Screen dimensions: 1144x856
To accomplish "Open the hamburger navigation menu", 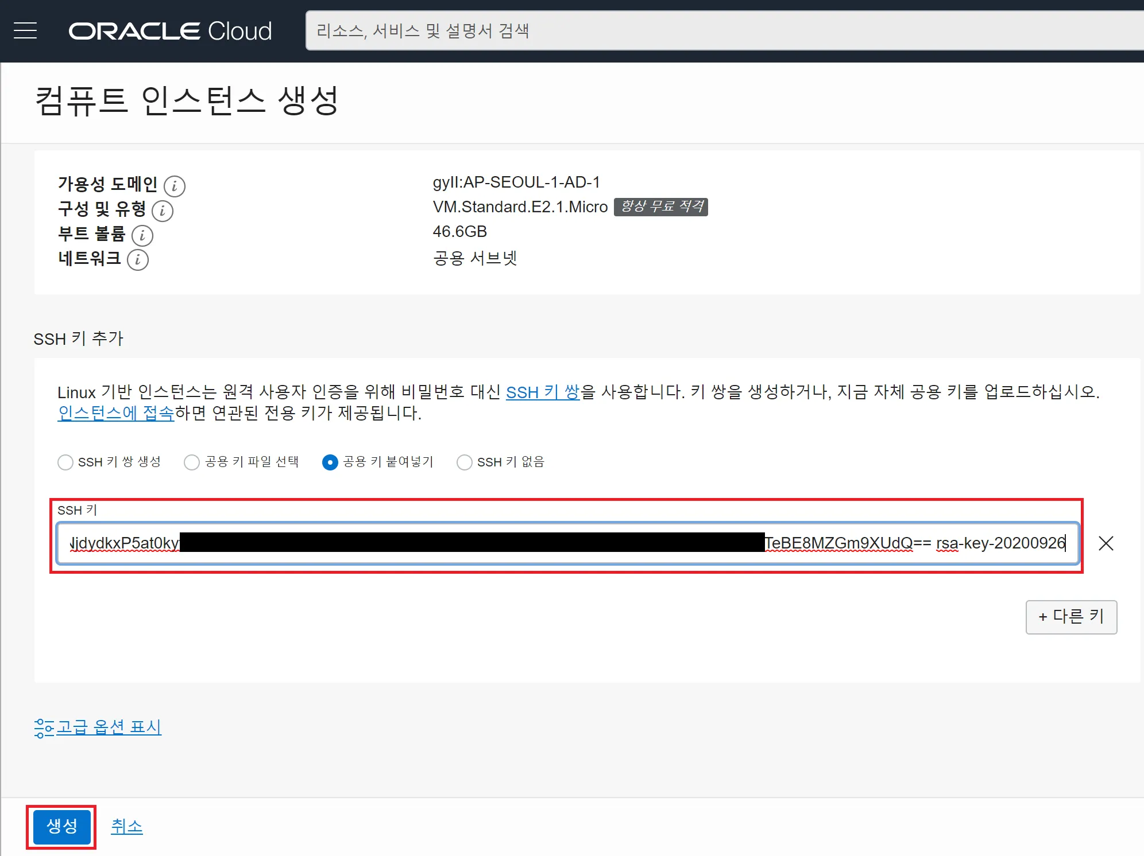I will [25, 30].
